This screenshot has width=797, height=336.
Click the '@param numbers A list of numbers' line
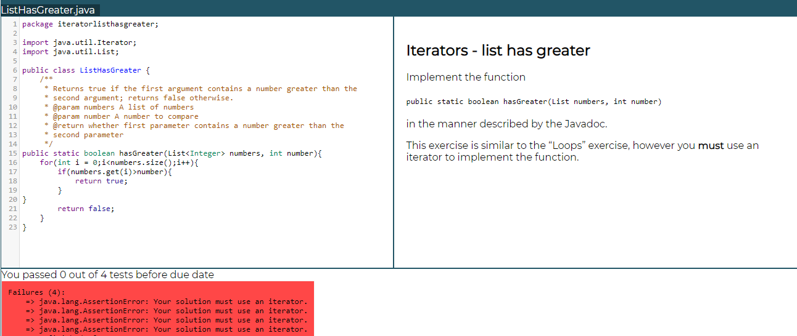pos(119,107)
